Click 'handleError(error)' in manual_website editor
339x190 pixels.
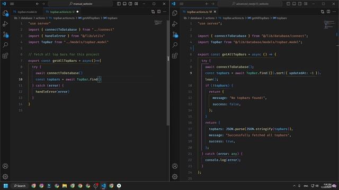52,92
